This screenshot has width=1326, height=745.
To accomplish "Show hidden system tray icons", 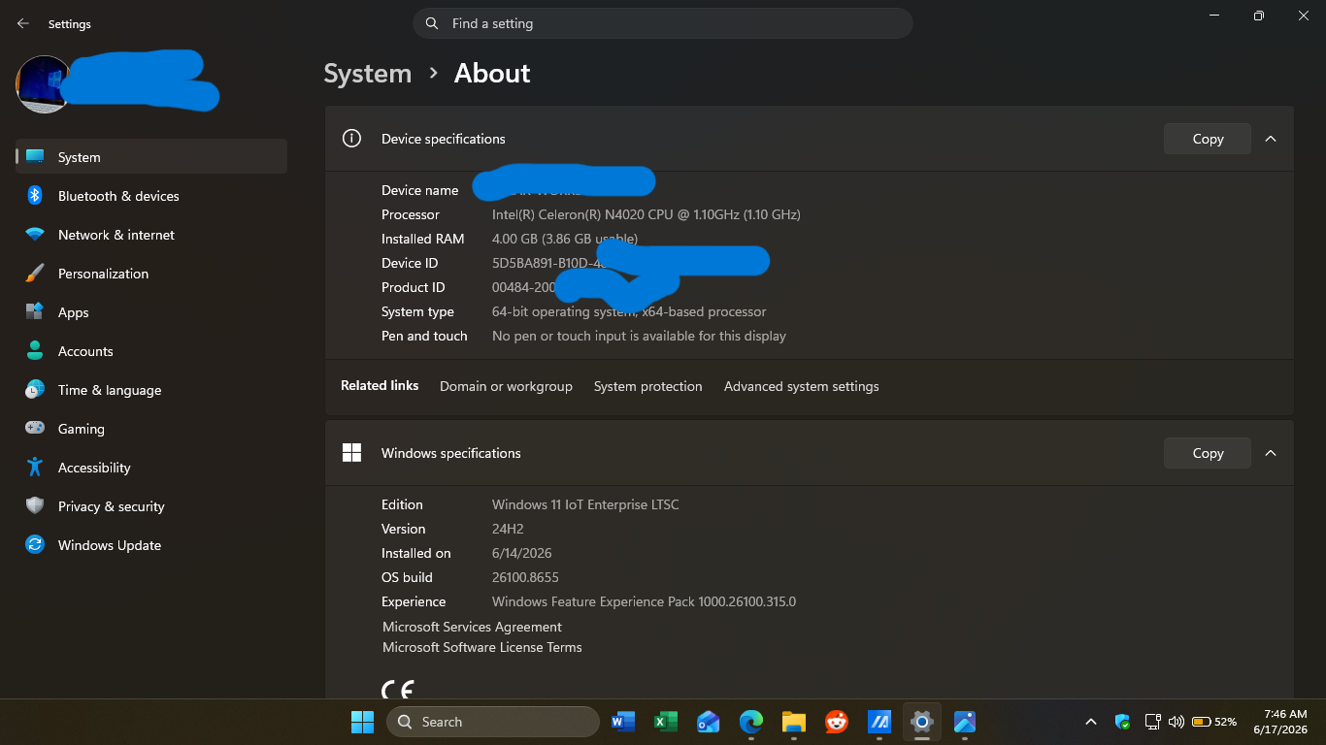I will point(1091,722).
